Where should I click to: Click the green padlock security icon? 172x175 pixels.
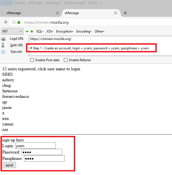[19, 22]
